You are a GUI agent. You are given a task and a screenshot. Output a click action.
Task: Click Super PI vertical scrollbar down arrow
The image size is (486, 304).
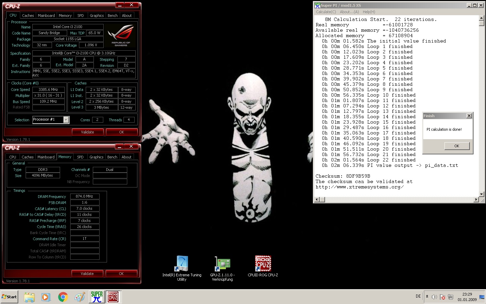pyautogui.click(x=482, y=194)
